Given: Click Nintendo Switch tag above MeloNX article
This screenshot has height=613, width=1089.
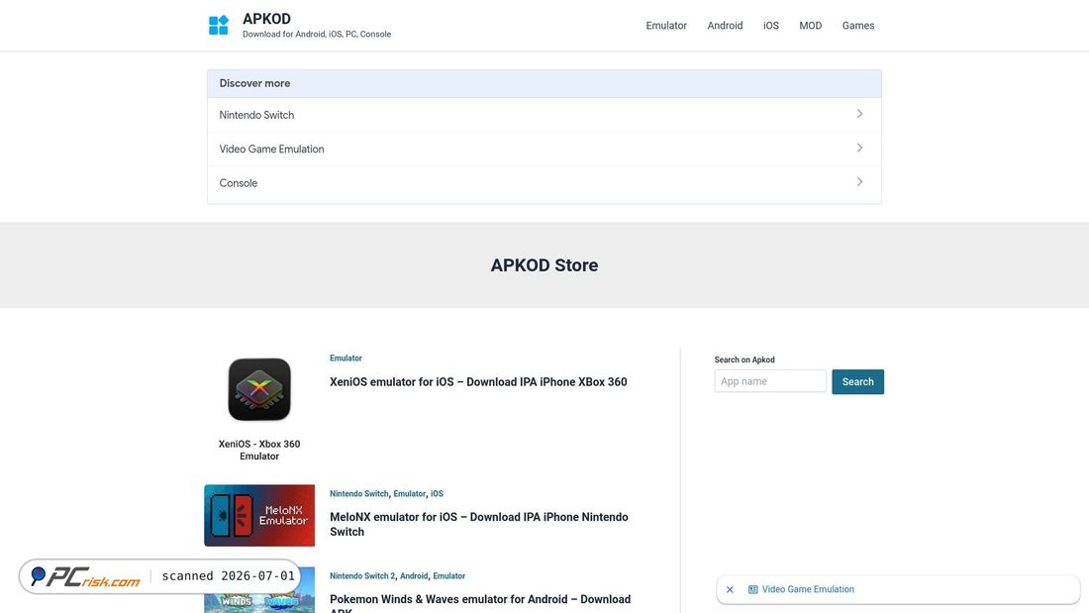Looking at the screenshot, I should [359, 493].
